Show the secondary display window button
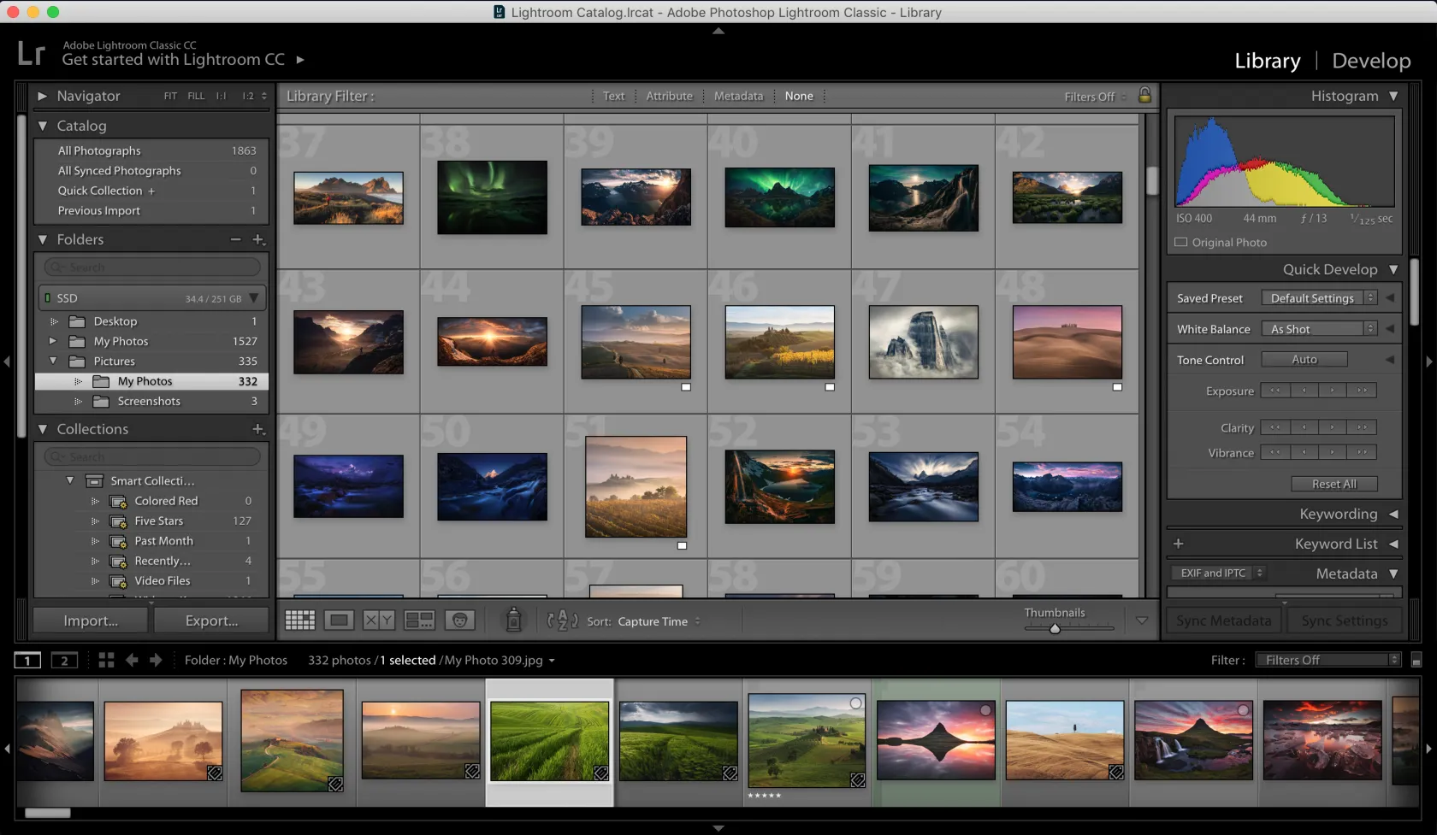This screenshot has width=1437, height=835. pos(64,660)
